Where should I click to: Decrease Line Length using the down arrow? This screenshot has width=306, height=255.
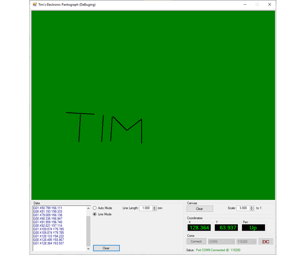(154, 209)
